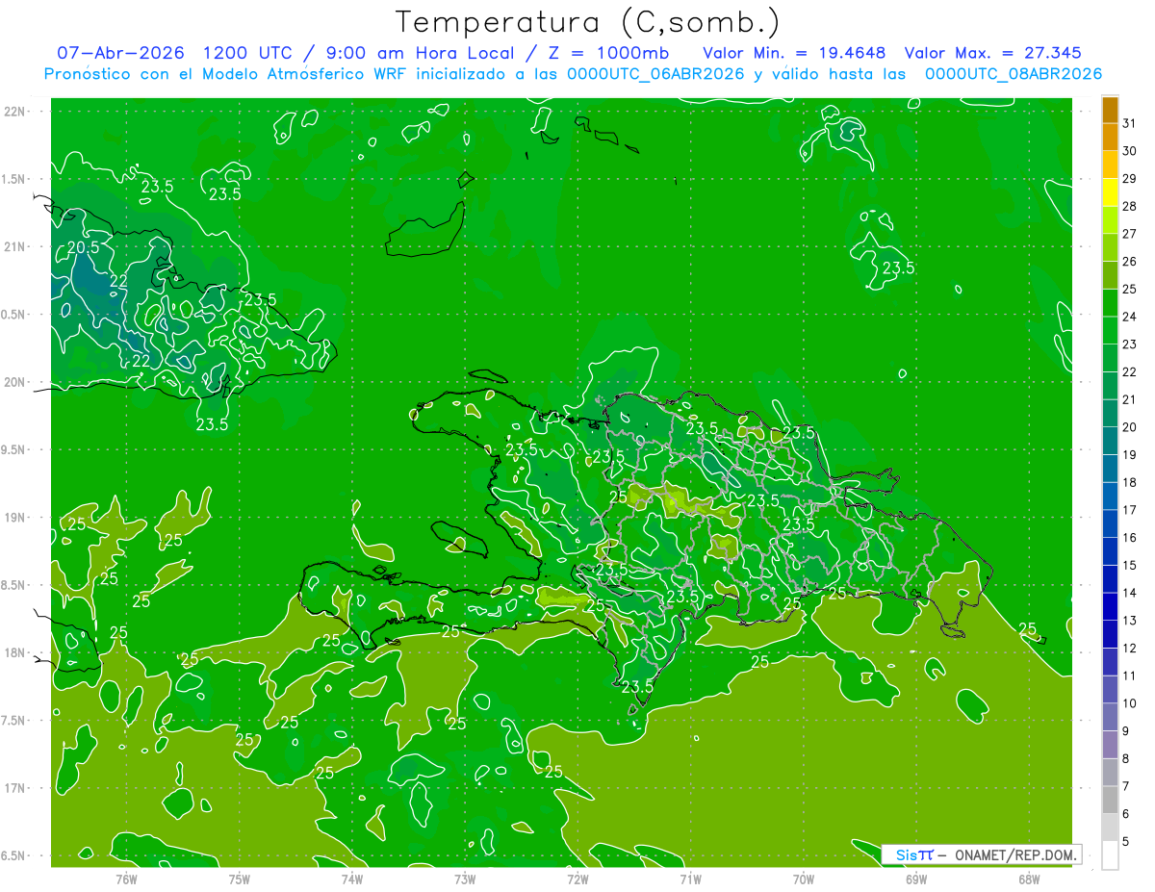1155x892 pixels.
Task: Pick the yellow legend swatch between 28 and 29
Action: pyautogui.click(x=1110, y=192)
